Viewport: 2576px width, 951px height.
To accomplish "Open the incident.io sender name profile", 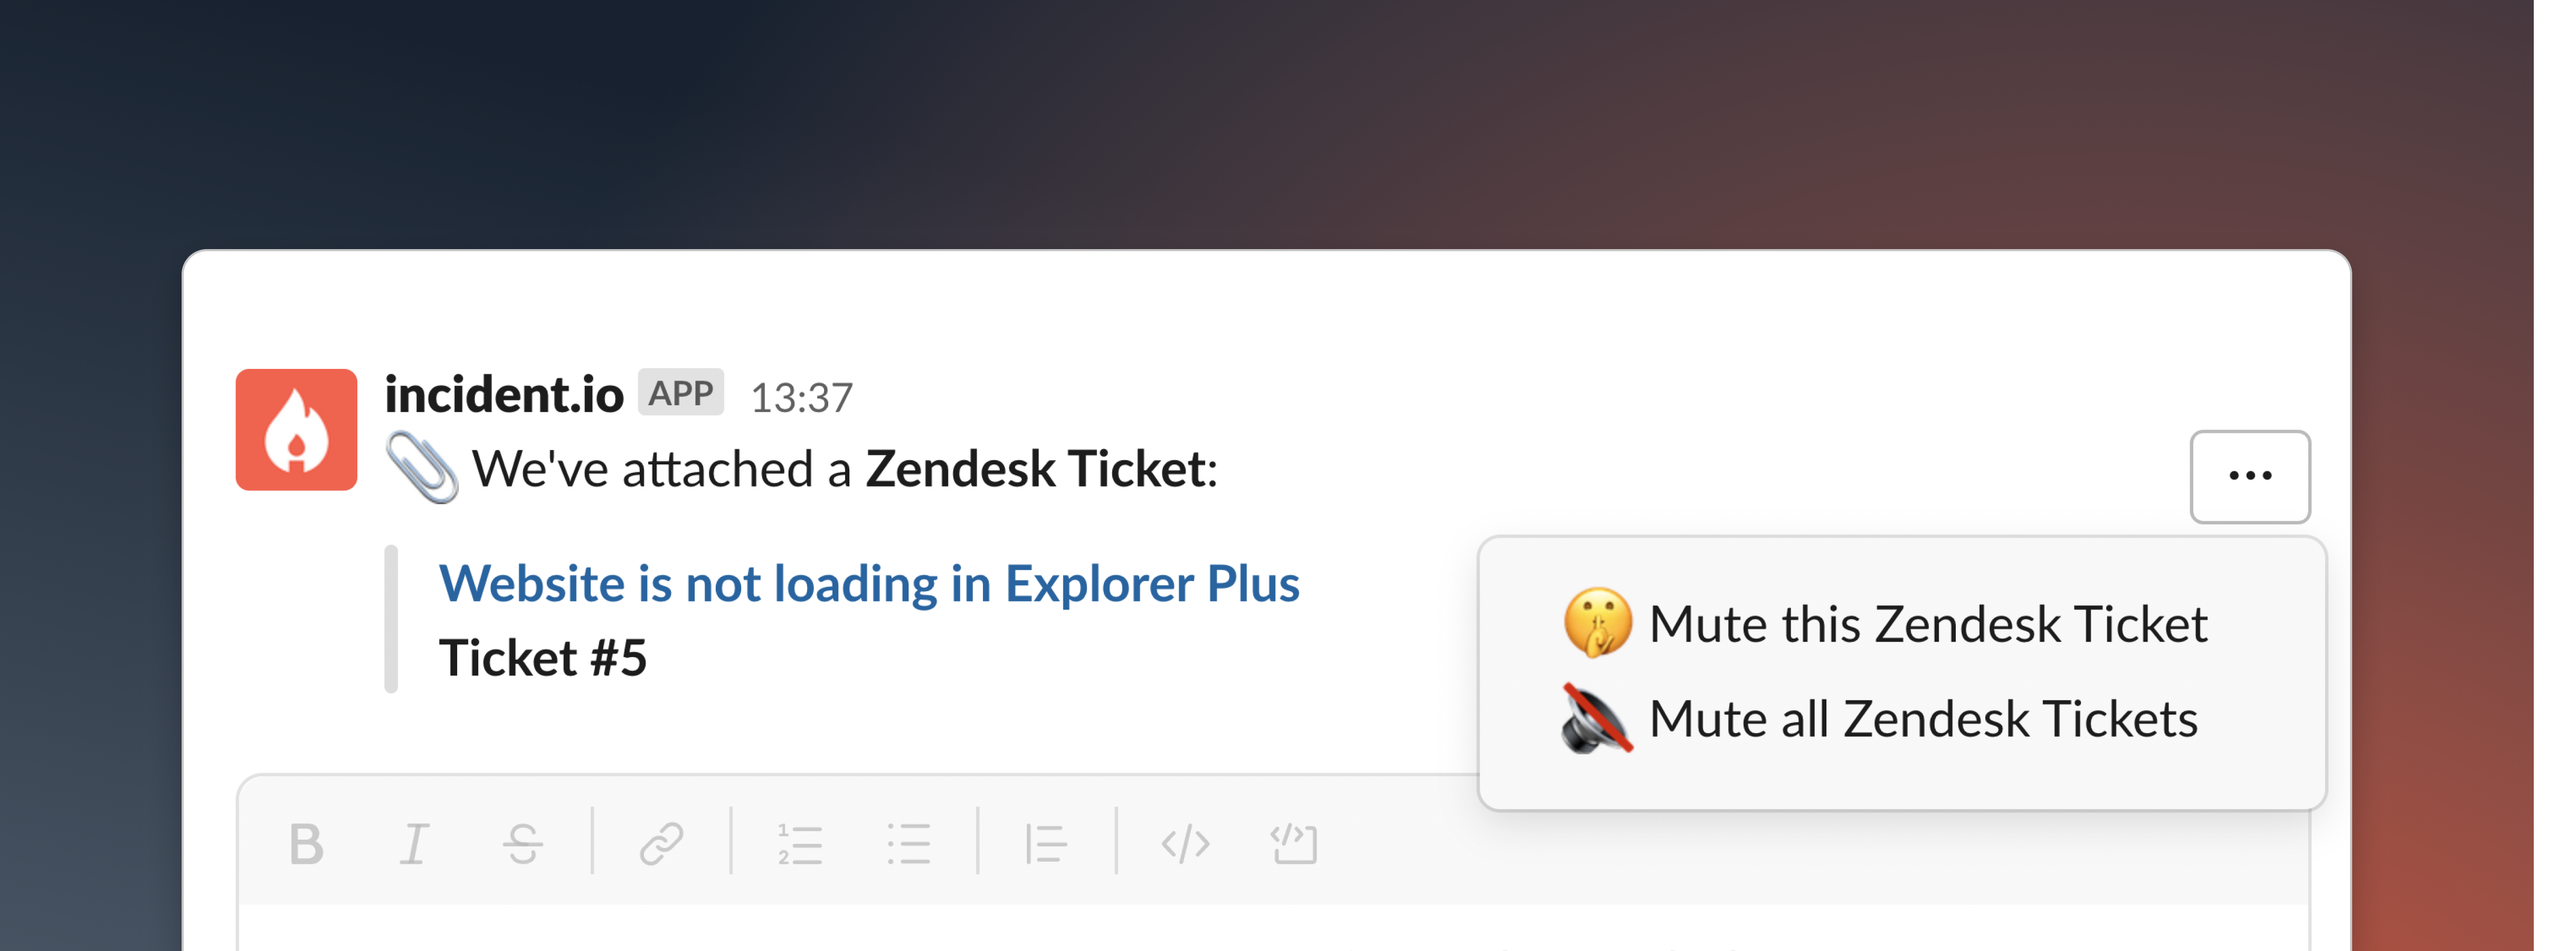I will click(504, 394).
